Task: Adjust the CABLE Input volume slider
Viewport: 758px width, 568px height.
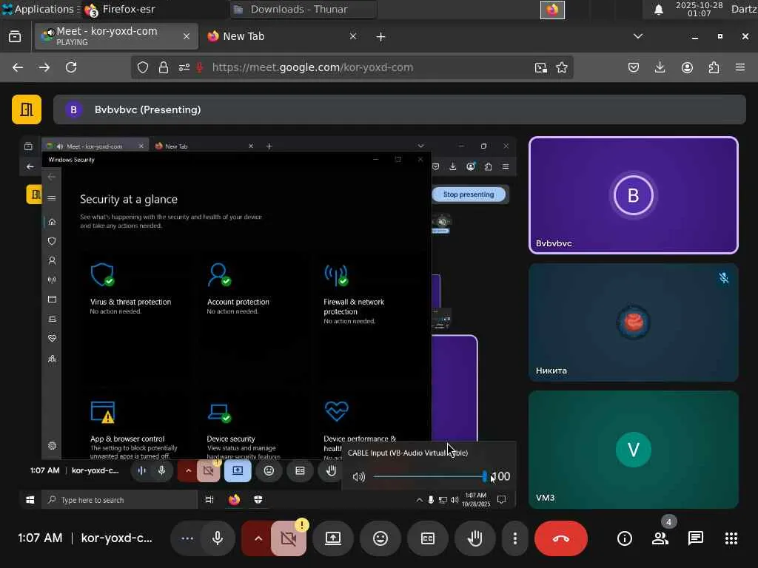Action: (429, 477)
